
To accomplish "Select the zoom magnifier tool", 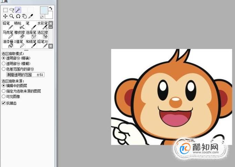I will pyautogui.click(x=12, y=16).
